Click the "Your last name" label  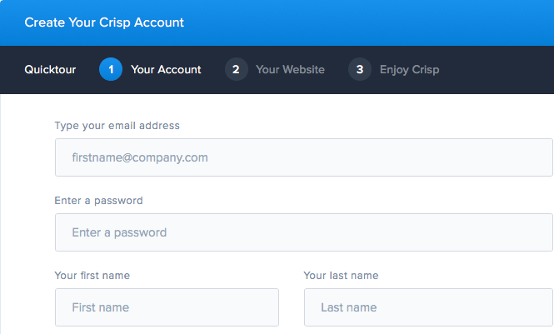click(x=341, y=276)
